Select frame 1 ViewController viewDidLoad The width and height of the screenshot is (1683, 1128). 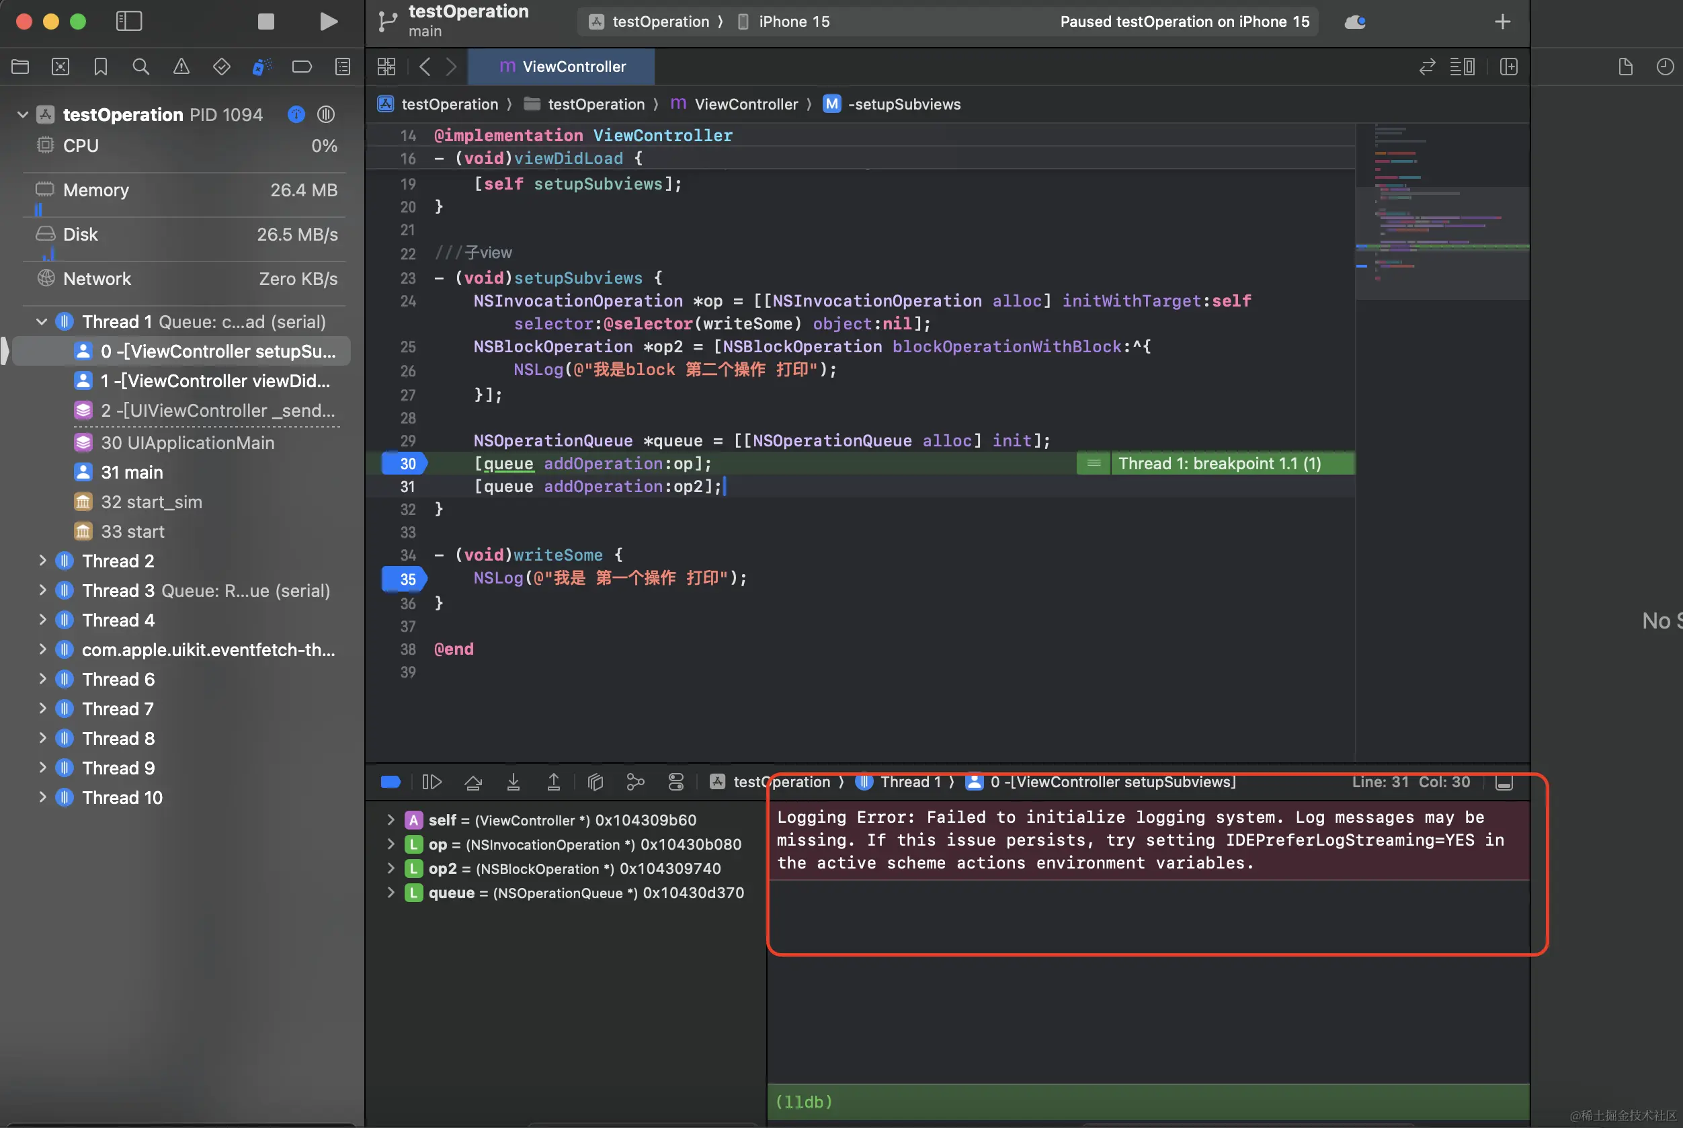(x=205, y=381)
